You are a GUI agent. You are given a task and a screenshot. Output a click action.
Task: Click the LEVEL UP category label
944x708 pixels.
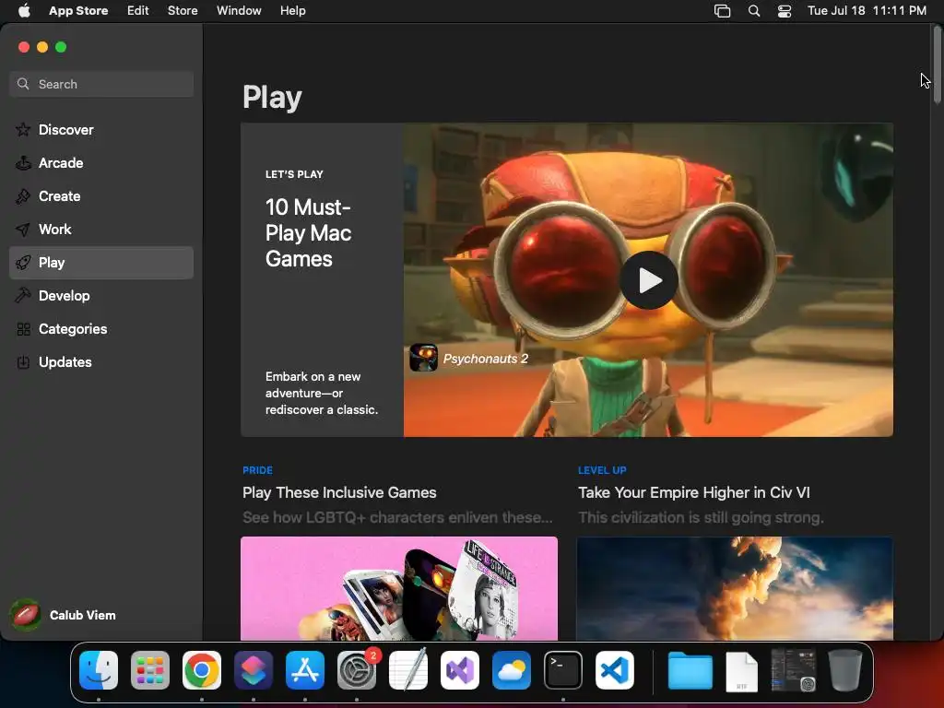(x=602, y=470)
